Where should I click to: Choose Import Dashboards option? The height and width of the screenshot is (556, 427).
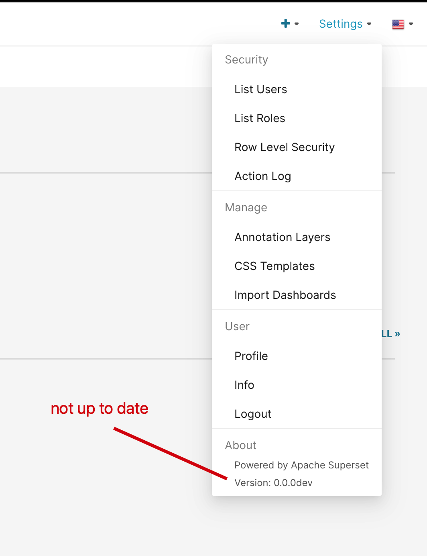[285, 295]
